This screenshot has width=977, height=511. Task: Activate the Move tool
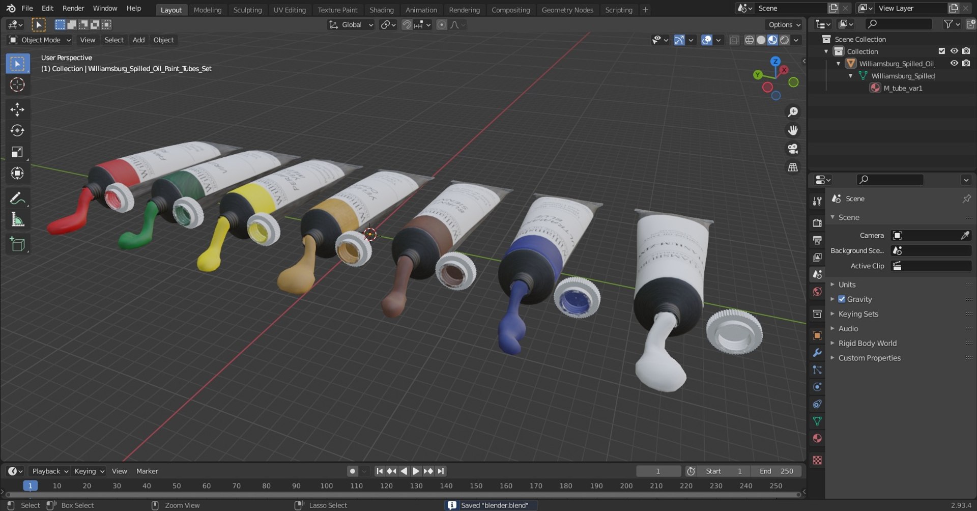pos(17,109)
